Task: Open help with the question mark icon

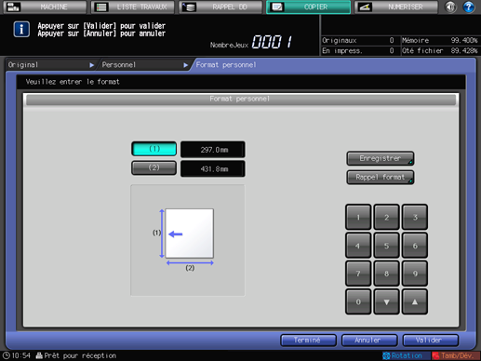Action: click(469, 7)
